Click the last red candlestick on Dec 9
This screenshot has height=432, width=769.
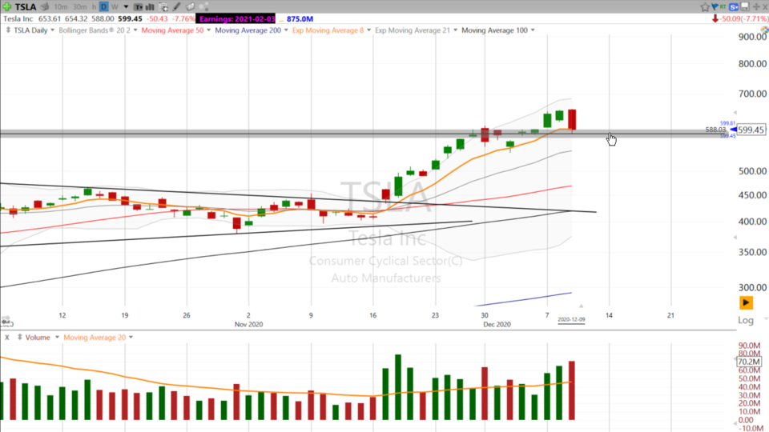[572, 120]
